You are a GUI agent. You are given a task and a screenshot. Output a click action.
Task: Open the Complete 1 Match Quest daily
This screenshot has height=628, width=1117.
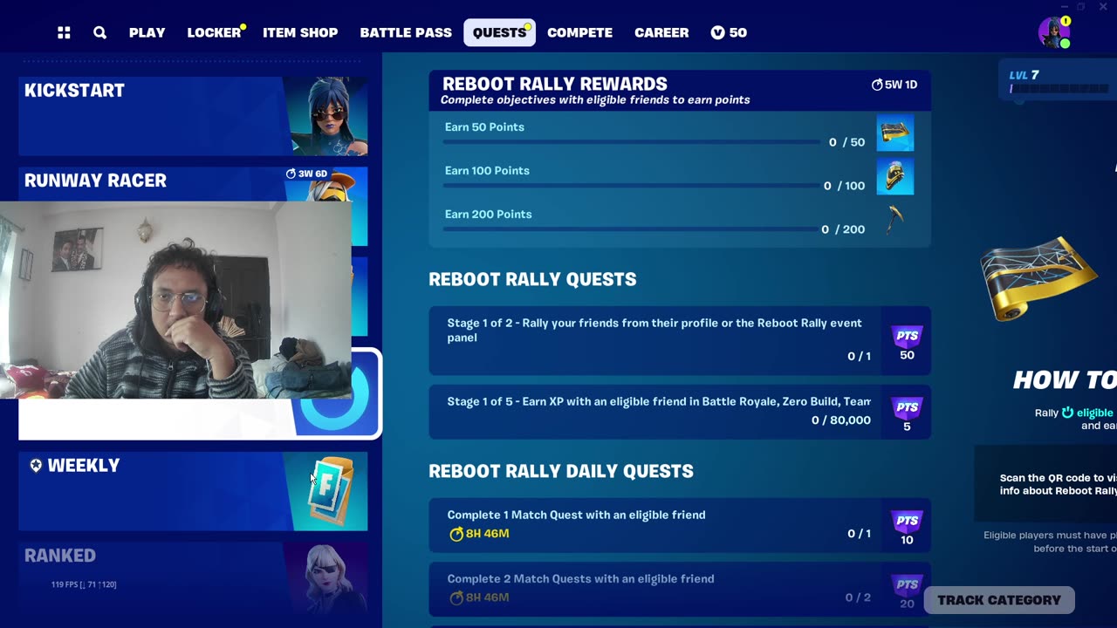(x=680, y=525)
